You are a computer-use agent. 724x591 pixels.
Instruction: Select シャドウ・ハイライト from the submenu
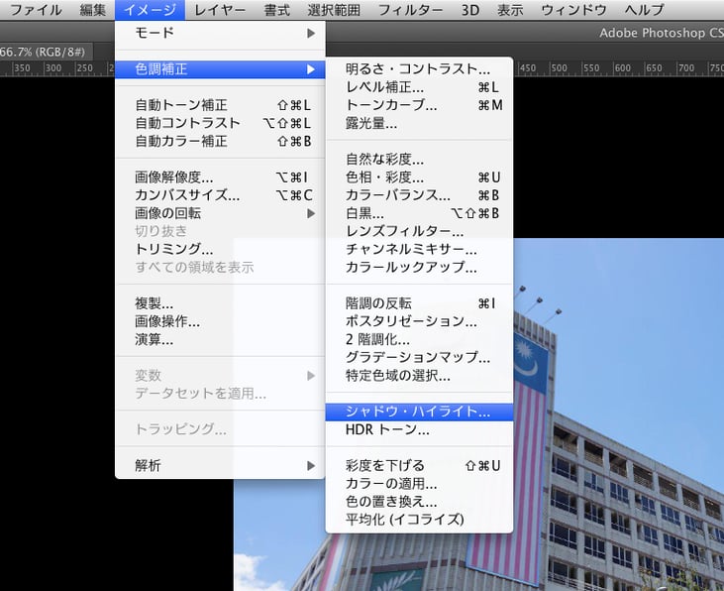tap(417, 412)
